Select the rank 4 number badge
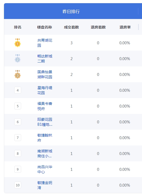This screenshot has width=142, height=194. 18,90
